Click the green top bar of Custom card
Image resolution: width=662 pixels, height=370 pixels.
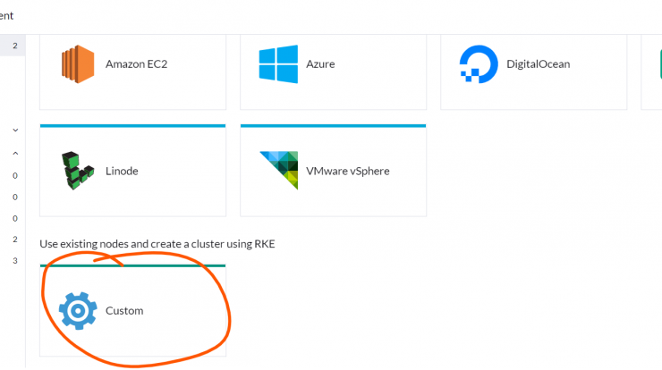[x=132, y=265]
